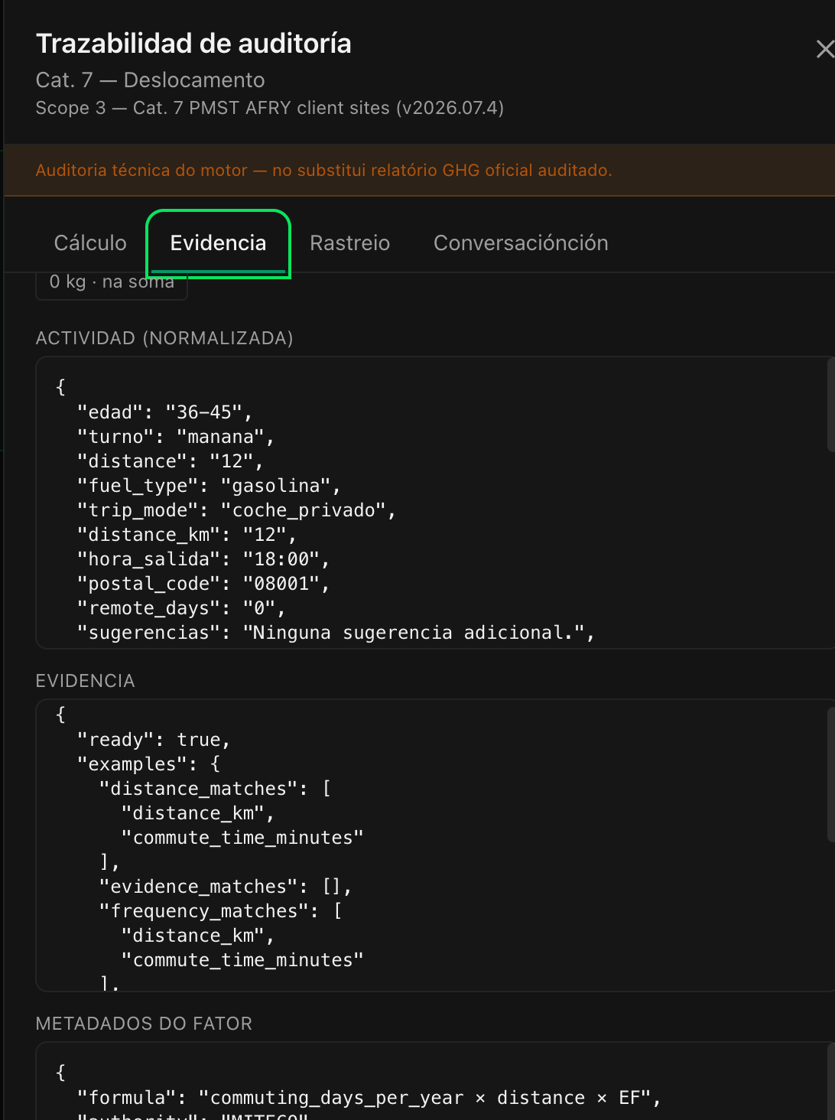The width and height of the screenshot is (835, 1120).
Task: Click the evidence JSON box scrollbar
Action: [831, 774]
